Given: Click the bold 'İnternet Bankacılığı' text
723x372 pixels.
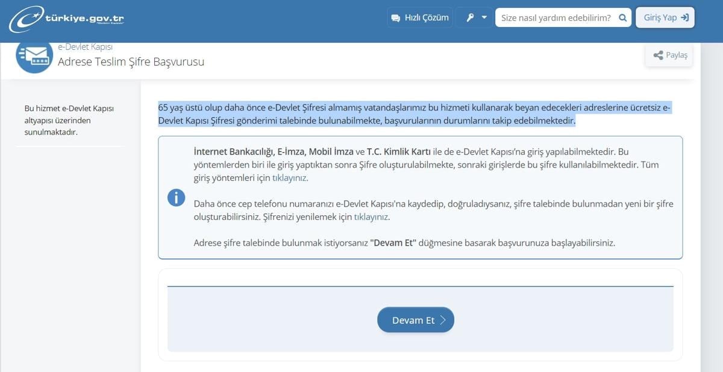Looking at the screenshot, I should [x=233, y=151].
